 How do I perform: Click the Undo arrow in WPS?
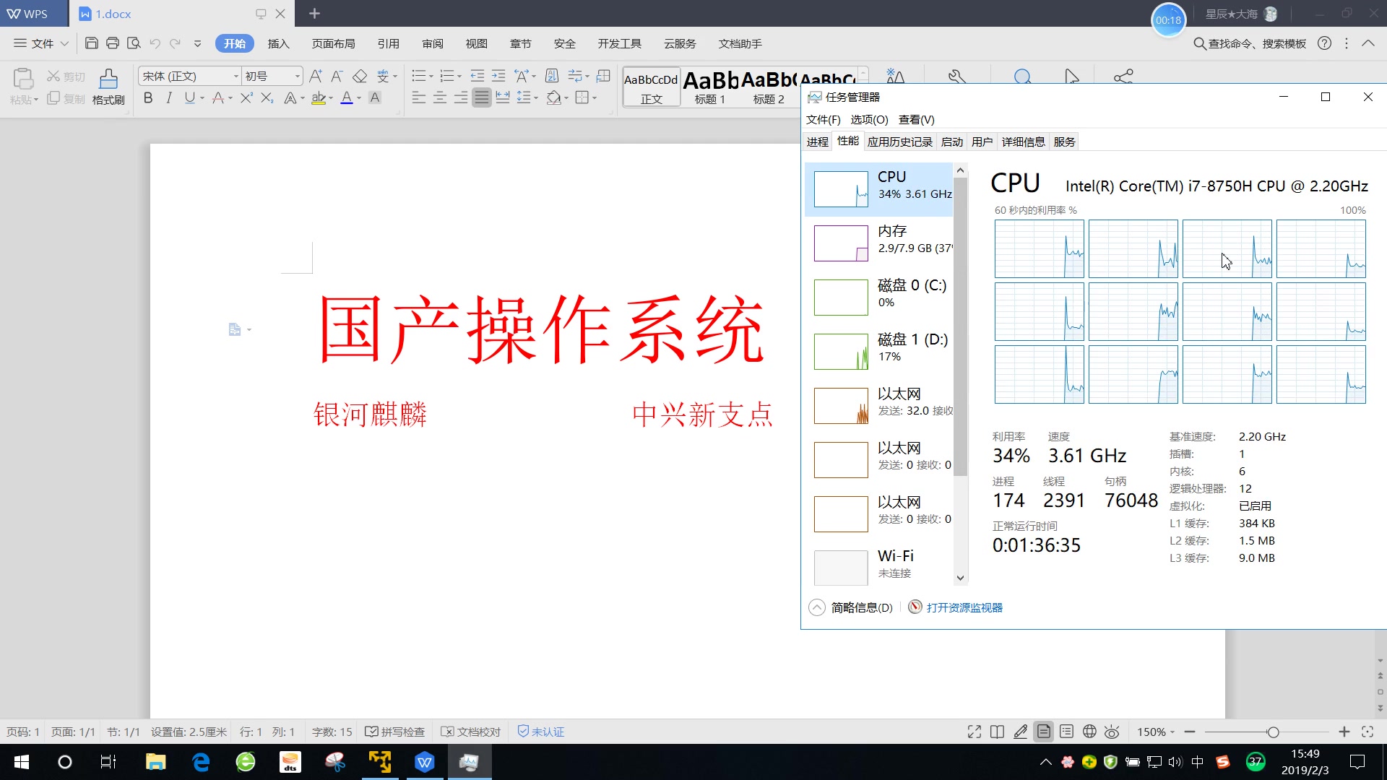pyautogui.click(x=155, y=43)
